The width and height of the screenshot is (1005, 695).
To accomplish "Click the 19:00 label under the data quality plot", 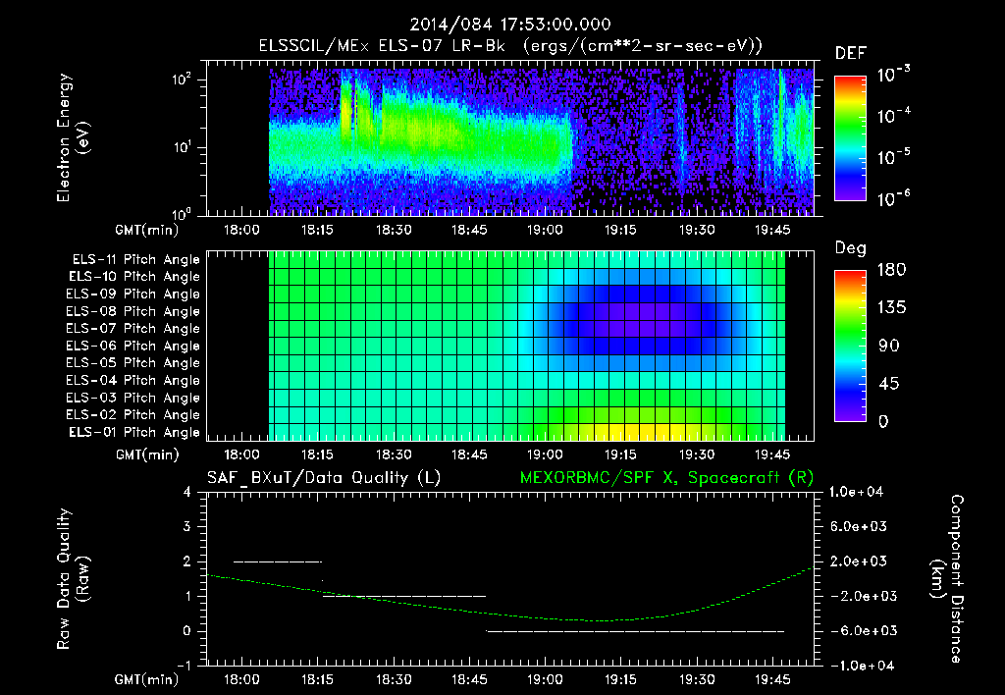I will click(545, 679).
